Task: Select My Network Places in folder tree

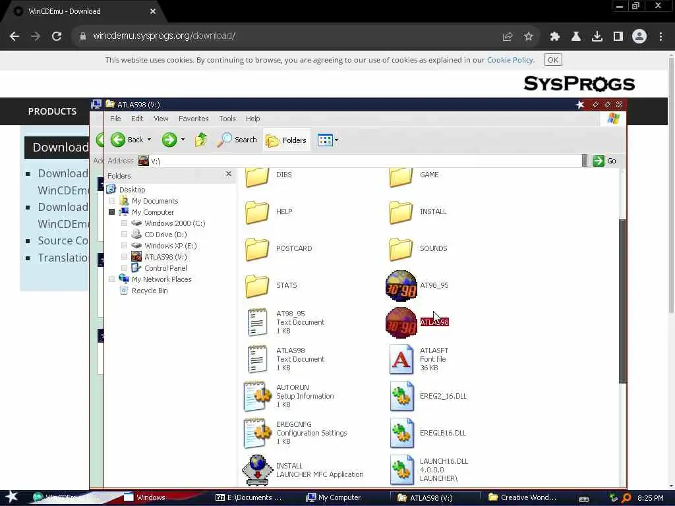Action: point(161,279)
